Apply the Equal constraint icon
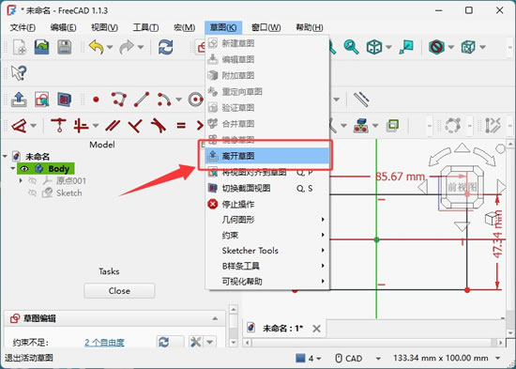 pos(181,126)
